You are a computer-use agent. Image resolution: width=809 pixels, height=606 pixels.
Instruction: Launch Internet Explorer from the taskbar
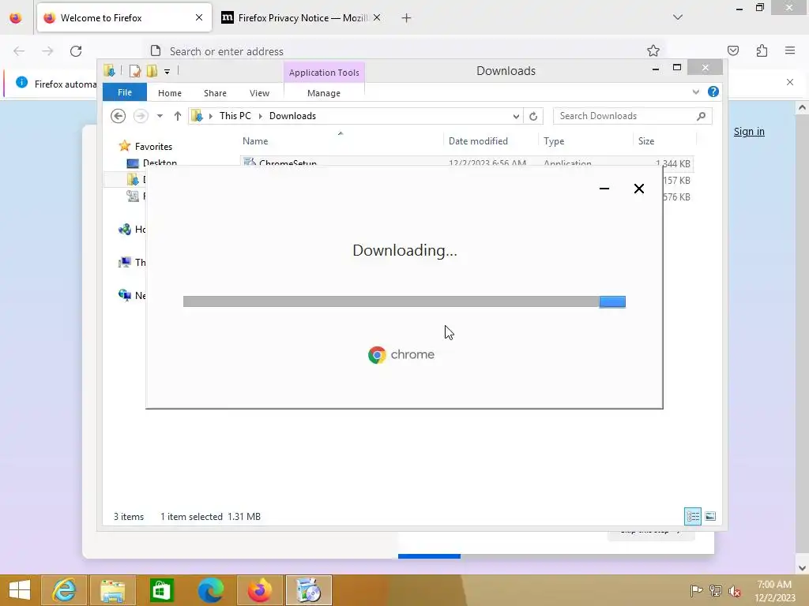(64, 590)
